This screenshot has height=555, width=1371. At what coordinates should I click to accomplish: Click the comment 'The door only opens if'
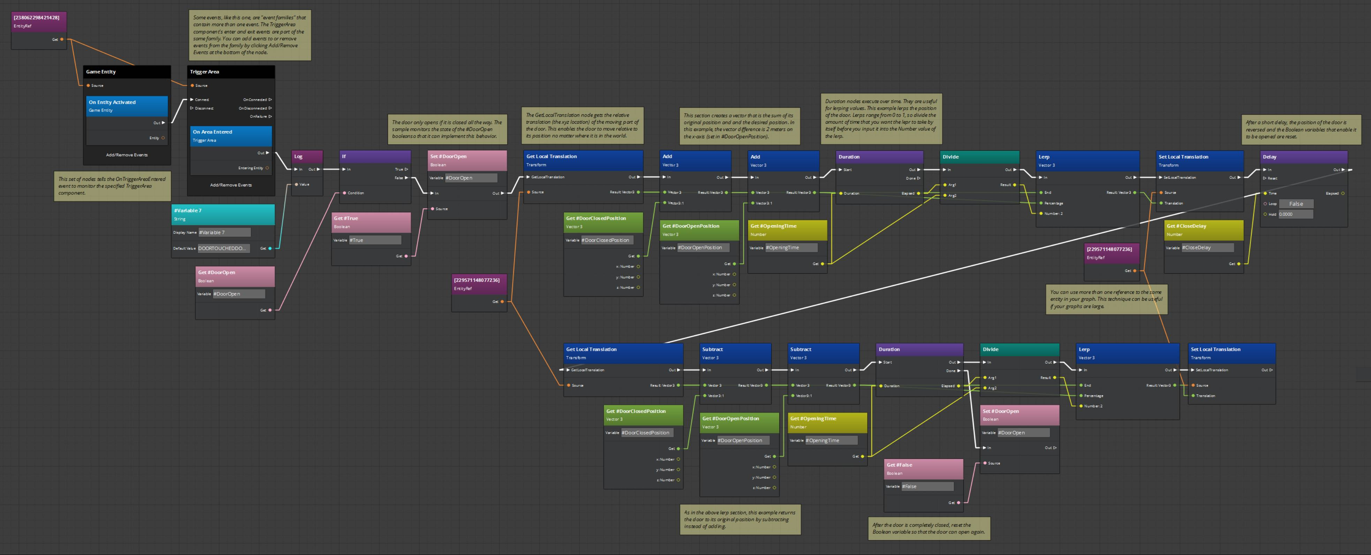447,129
